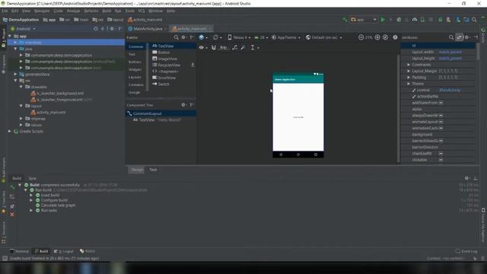Select the Button widget in Palette
Screen dimensions: 487x274
point(161,53)
